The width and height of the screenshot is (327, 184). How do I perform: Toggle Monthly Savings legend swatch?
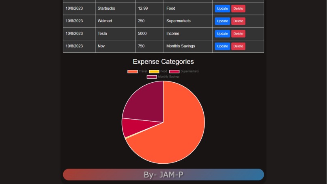click(152, 77)
